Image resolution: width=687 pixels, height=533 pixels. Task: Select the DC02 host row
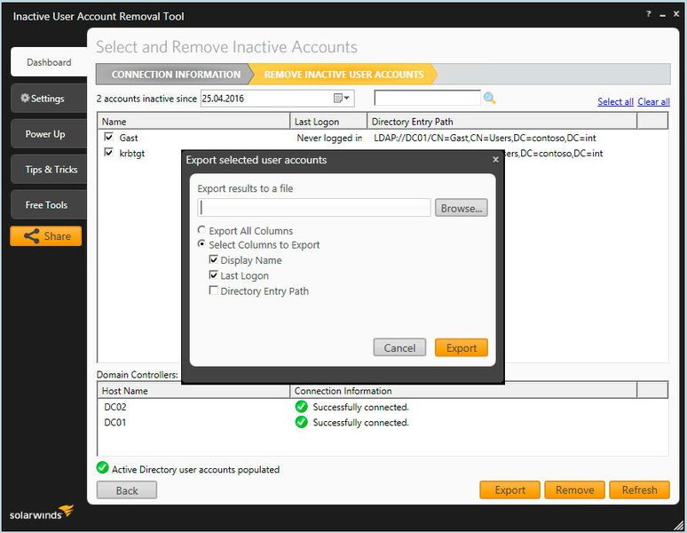(383, 407)
